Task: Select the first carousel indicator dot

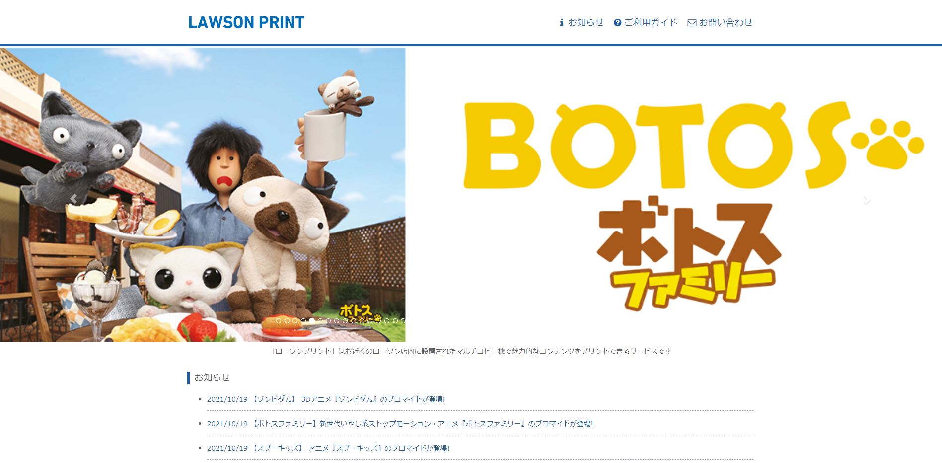Action: 279,321
